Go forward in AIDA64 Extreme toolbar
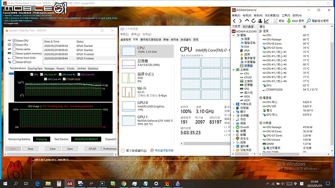335x188 pixels. coord(241,21)
